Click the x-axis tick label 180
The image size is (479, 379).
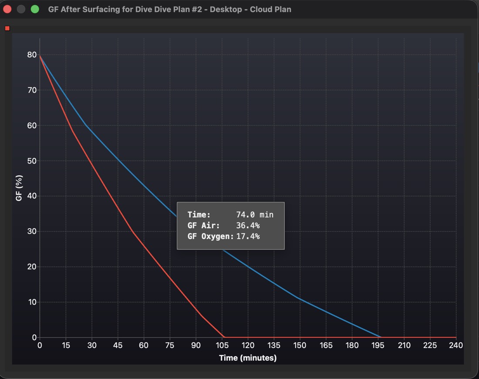pos(352,345)
